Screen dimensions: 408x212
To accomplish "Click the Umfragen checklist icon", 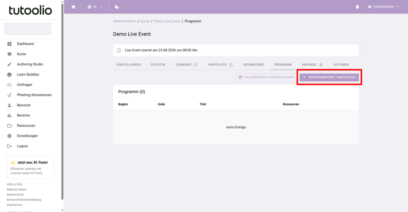I will pyautogui.click(x=10, y=85).
